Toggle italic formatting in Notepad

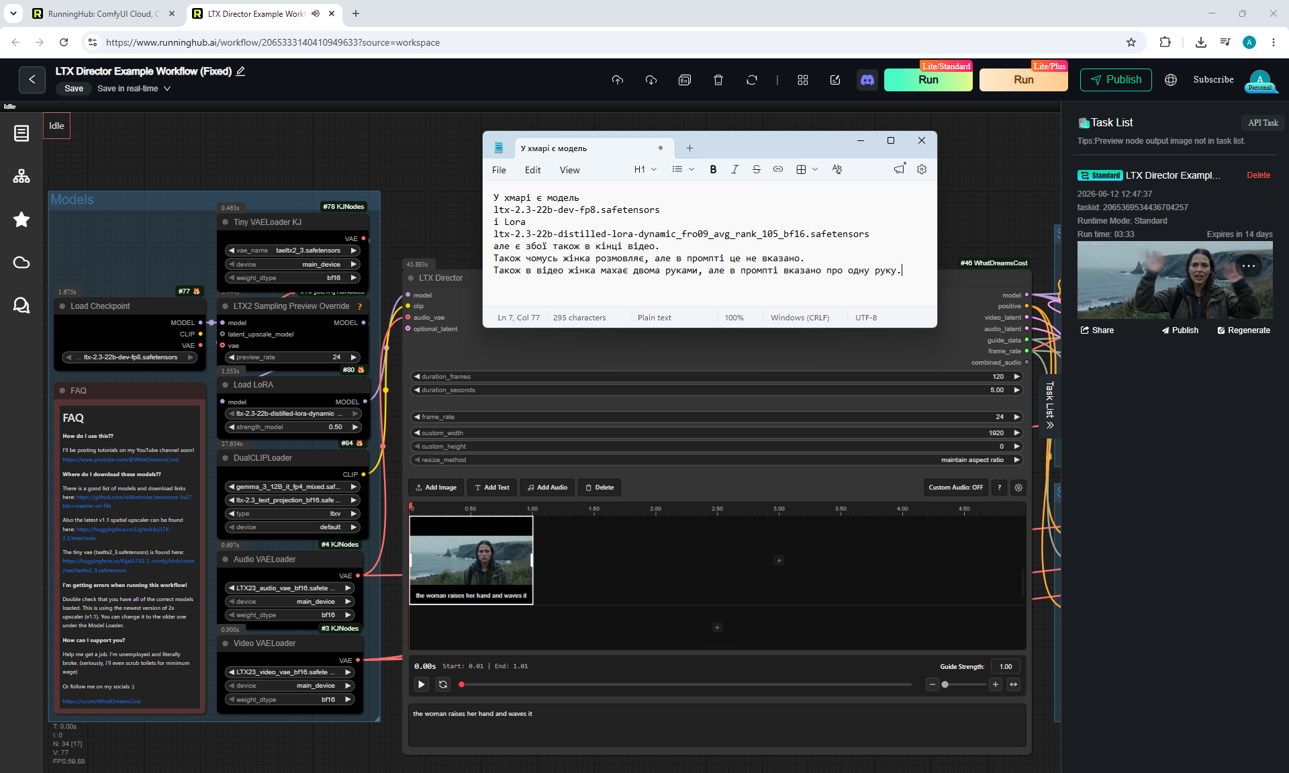[734, 170]
